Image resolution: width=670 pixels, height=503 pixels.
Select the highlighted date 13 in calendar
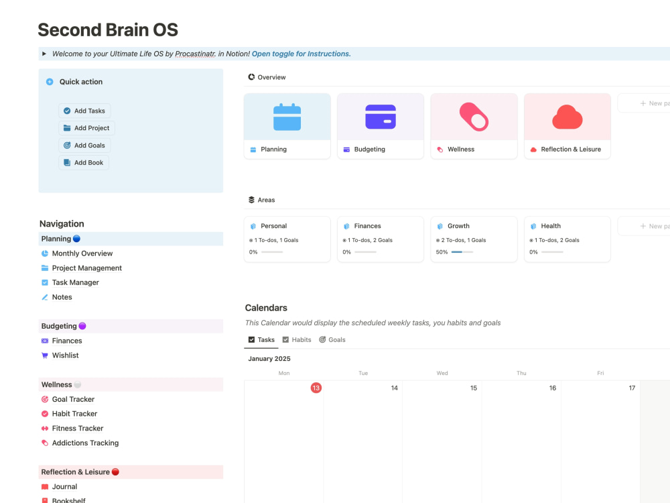click(316, 388)
